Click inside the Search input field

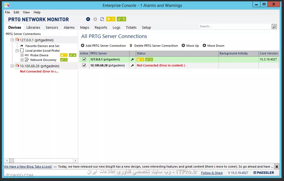(235, 27)
